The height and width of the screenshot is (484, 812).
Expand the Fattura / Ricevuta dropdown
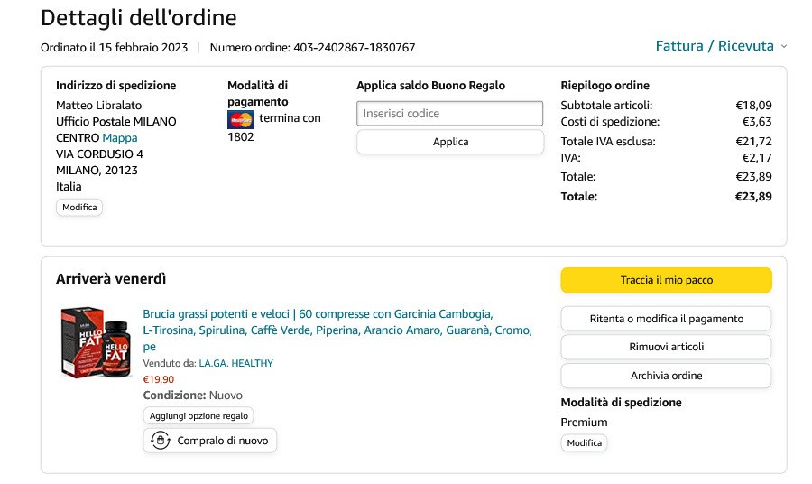715,46
